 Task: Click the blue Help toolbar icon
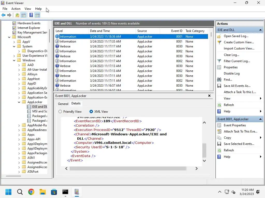point(31,15)
